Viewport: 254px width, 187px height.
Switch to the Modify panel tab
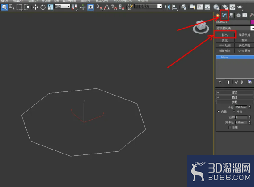[x=224, y=15]
